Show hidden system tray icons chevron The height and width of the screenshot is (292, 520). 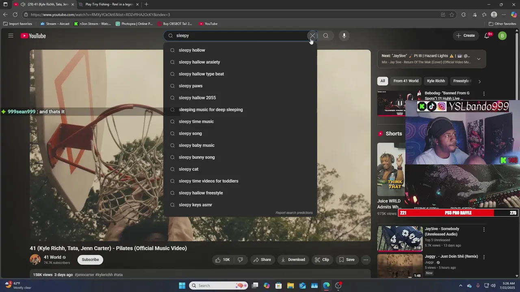tap(461, 286)
